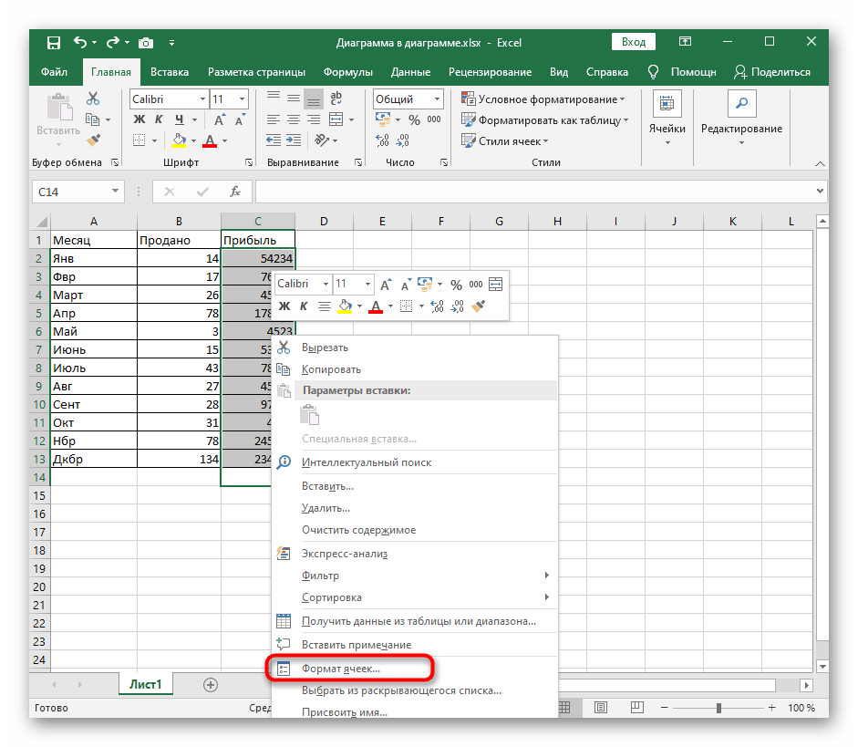The height and width of the screenshot is (747, 858).
Task: Click mini toolbar format painter brush
Action: point(478,306)
